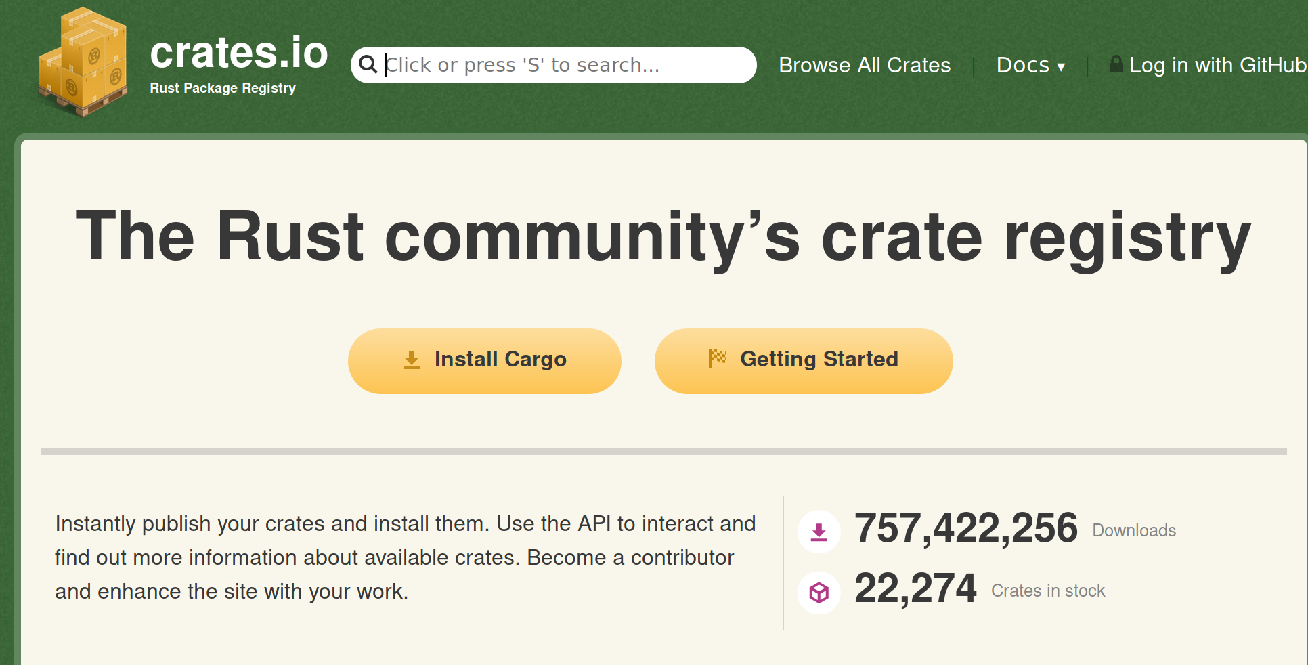
Task: Expand the Docs dropdown menu
Action: point(1030,65)
